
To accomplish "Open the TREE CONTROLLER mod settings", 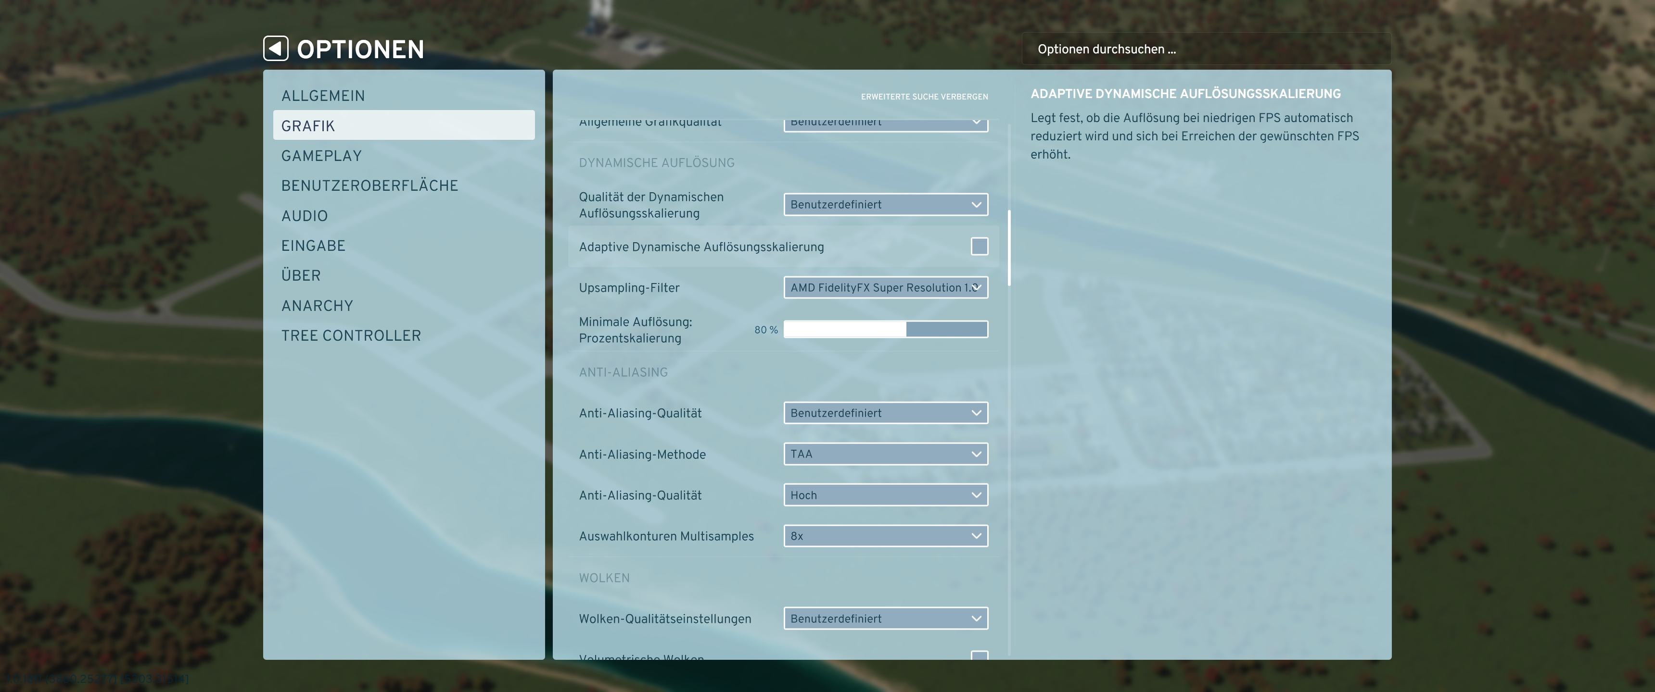I will 404,335.
